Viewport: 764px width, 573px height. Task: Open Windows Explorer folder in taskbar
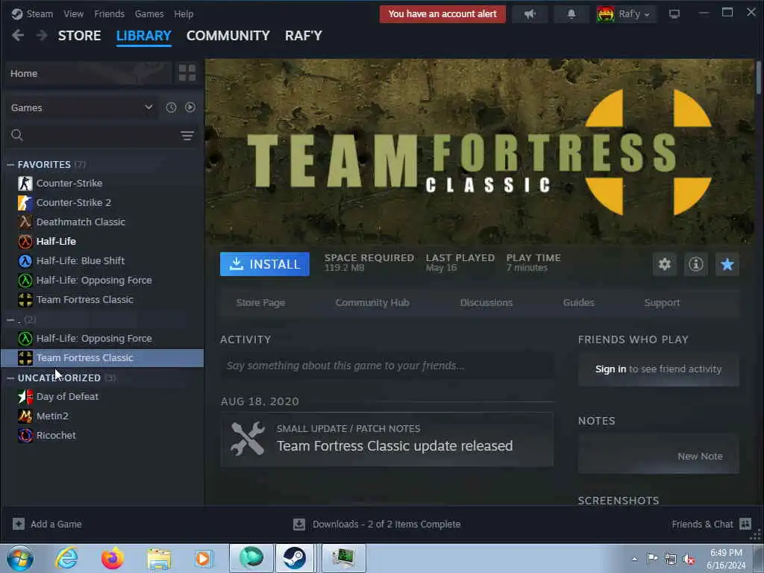tap(159, 558)
